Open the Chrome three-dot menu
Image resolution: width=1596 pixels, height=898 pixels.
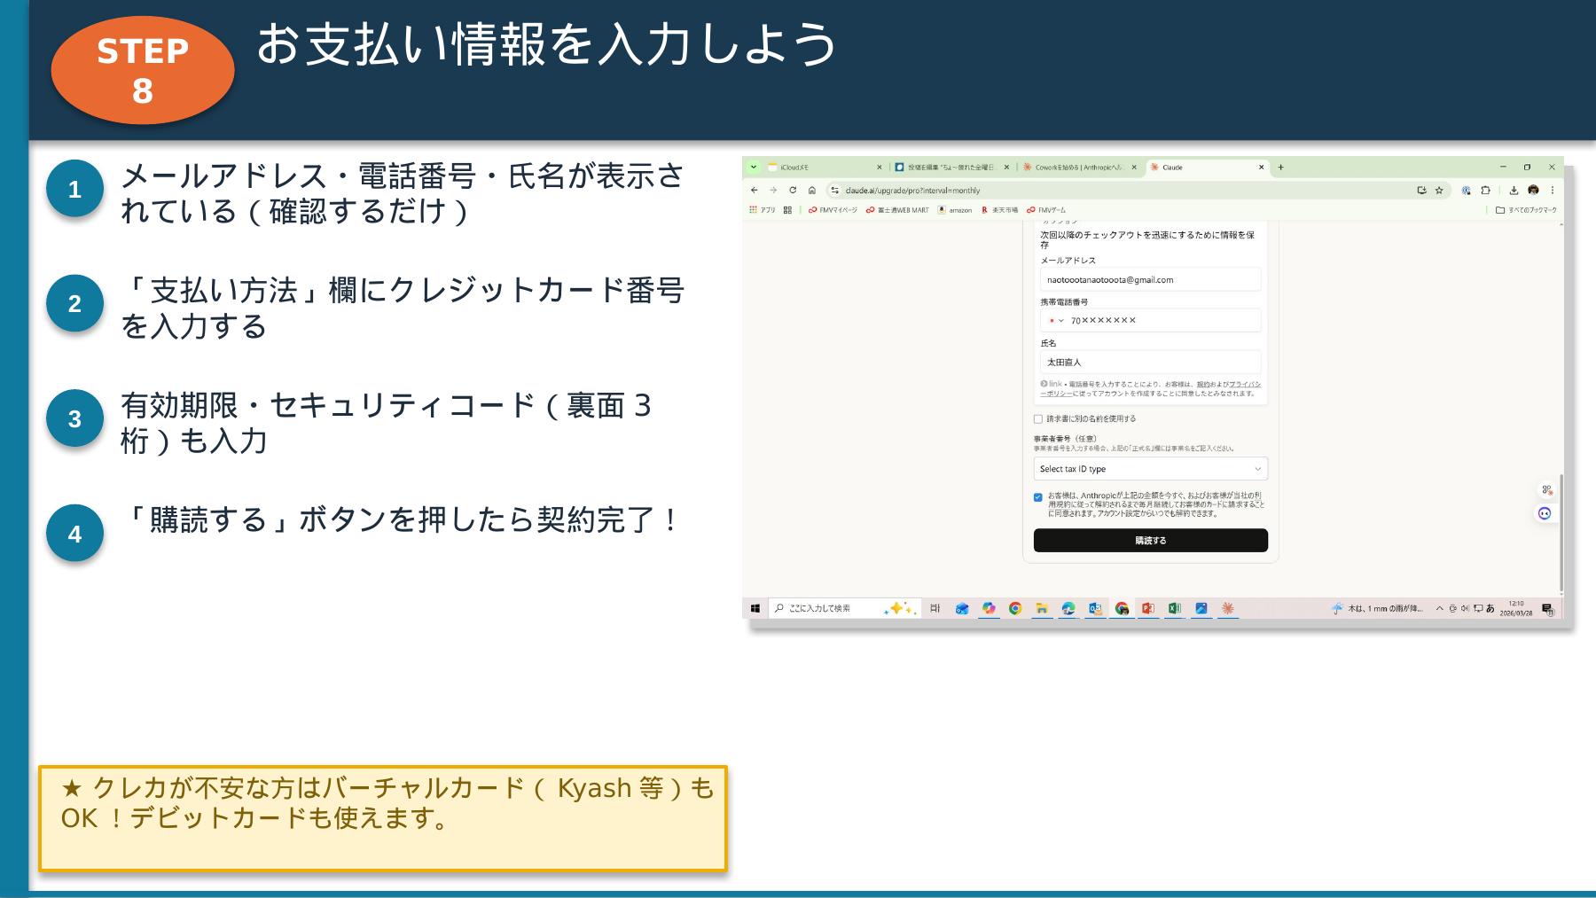[x=1553, y=190]
